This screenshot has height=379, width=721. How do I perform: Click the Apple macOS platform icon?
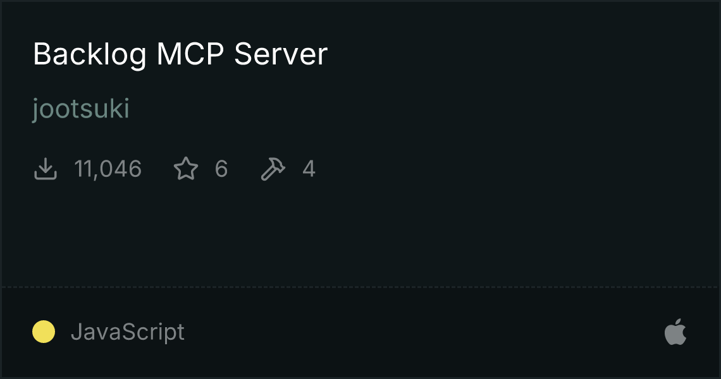click(x=675, y=332)
